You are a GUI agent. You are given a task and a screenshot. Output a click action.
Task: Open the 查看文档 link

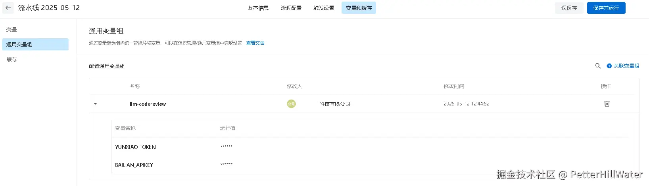(x=255, y=43)
